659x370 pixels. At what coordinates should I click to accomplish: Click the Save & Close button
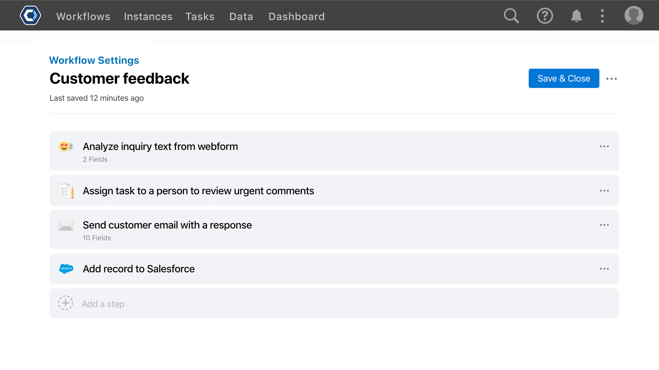click(x=564, y=78)
